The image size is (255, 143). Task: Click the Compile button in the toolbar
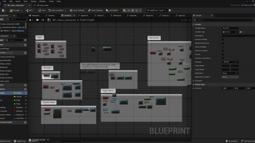click(x=14, y=10)
